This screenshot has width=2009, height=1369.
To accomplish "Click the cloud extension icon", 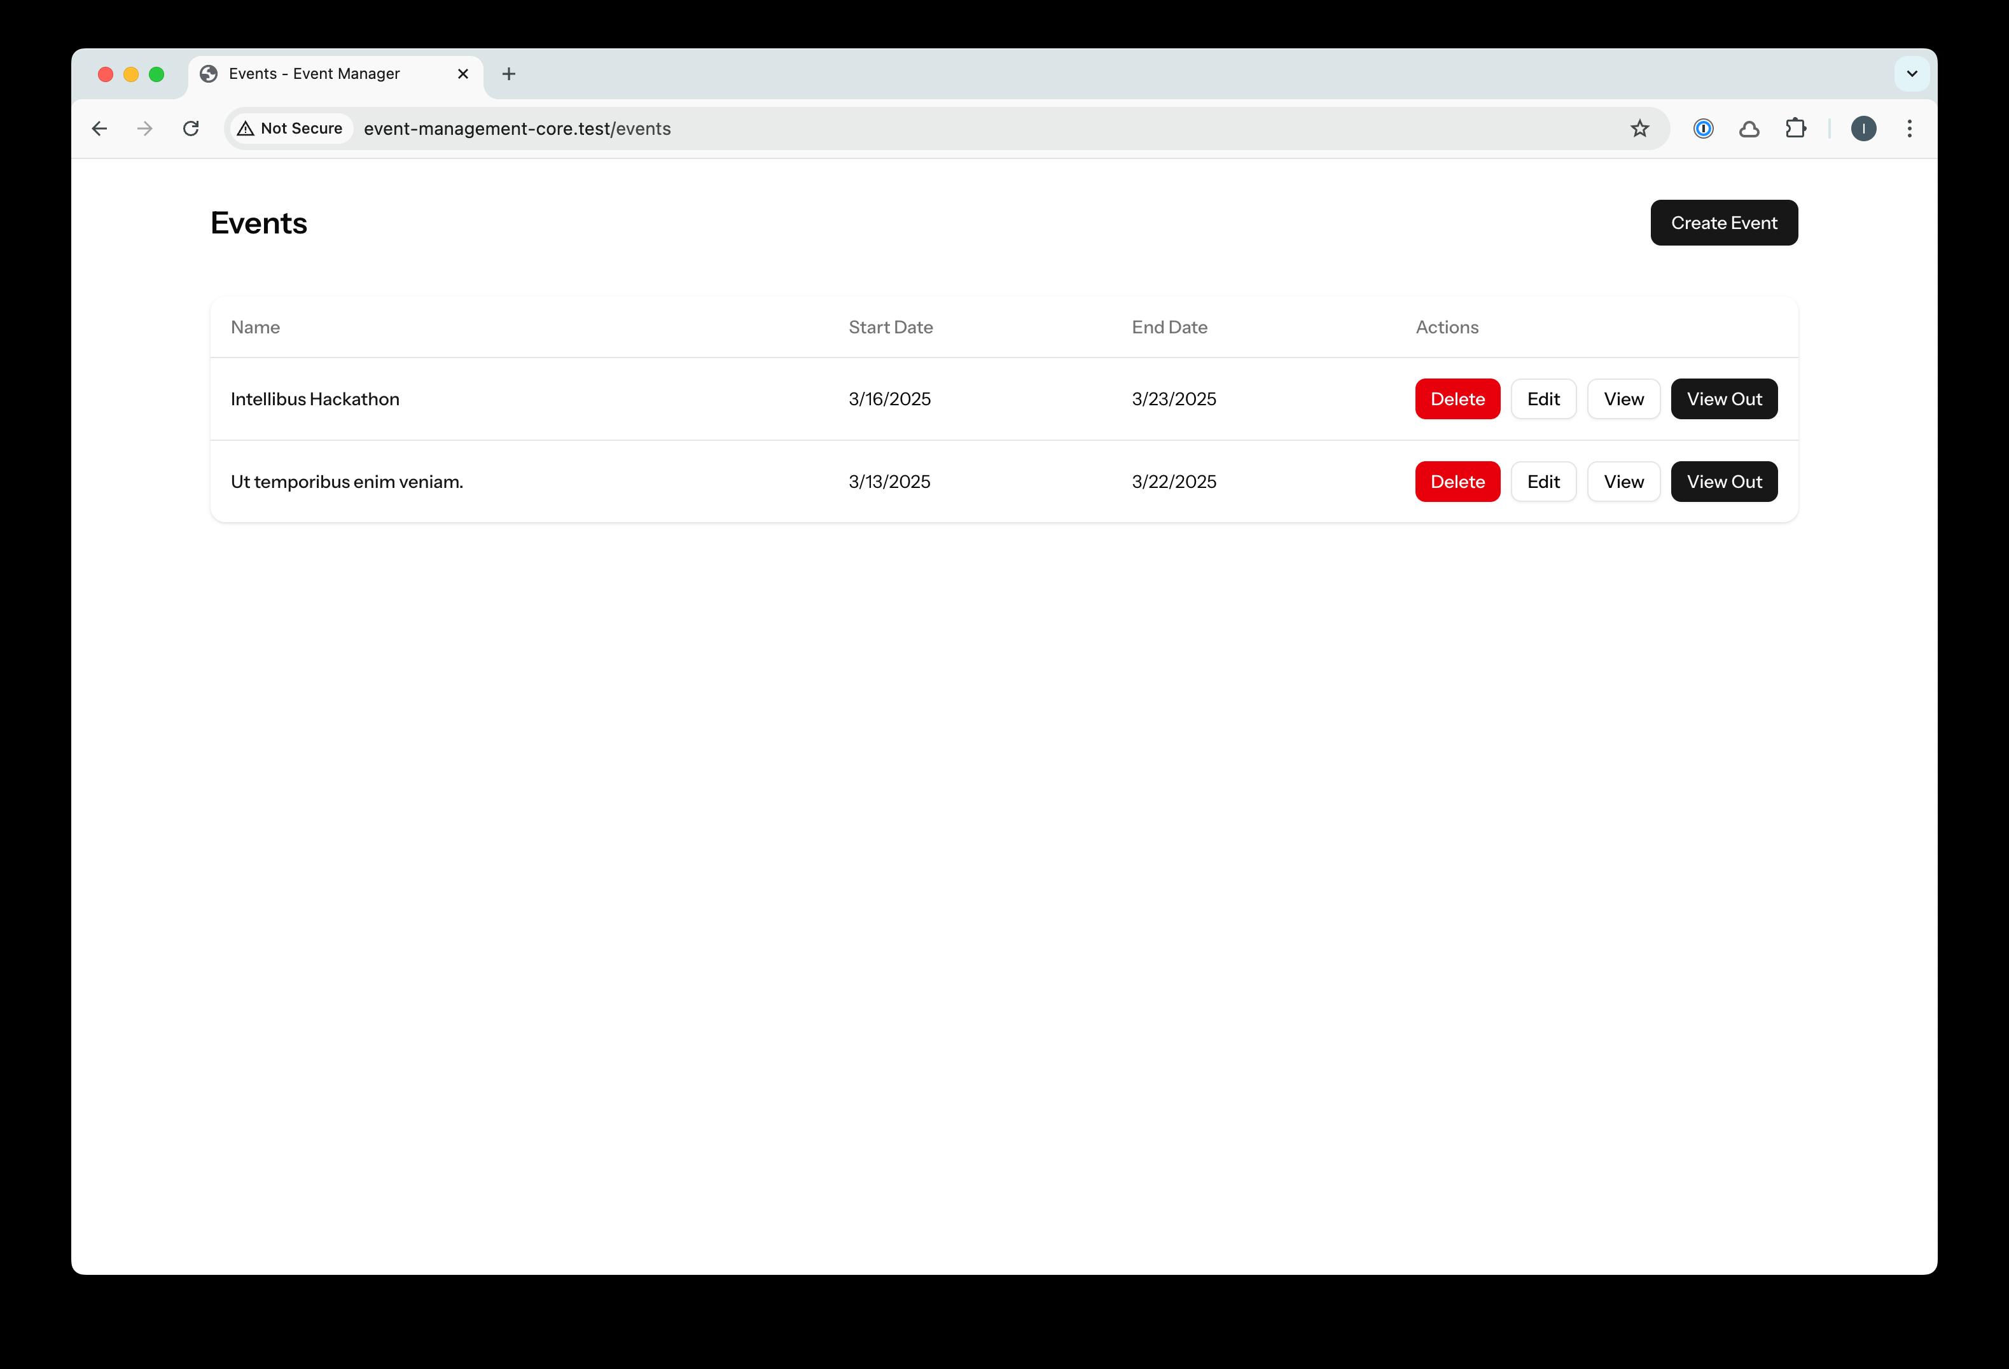I will (x=1749, y=129).
